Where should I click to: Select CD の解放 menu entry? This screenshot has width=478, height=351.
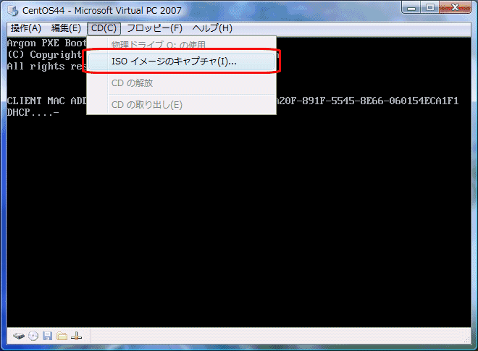tap(182, 83)
